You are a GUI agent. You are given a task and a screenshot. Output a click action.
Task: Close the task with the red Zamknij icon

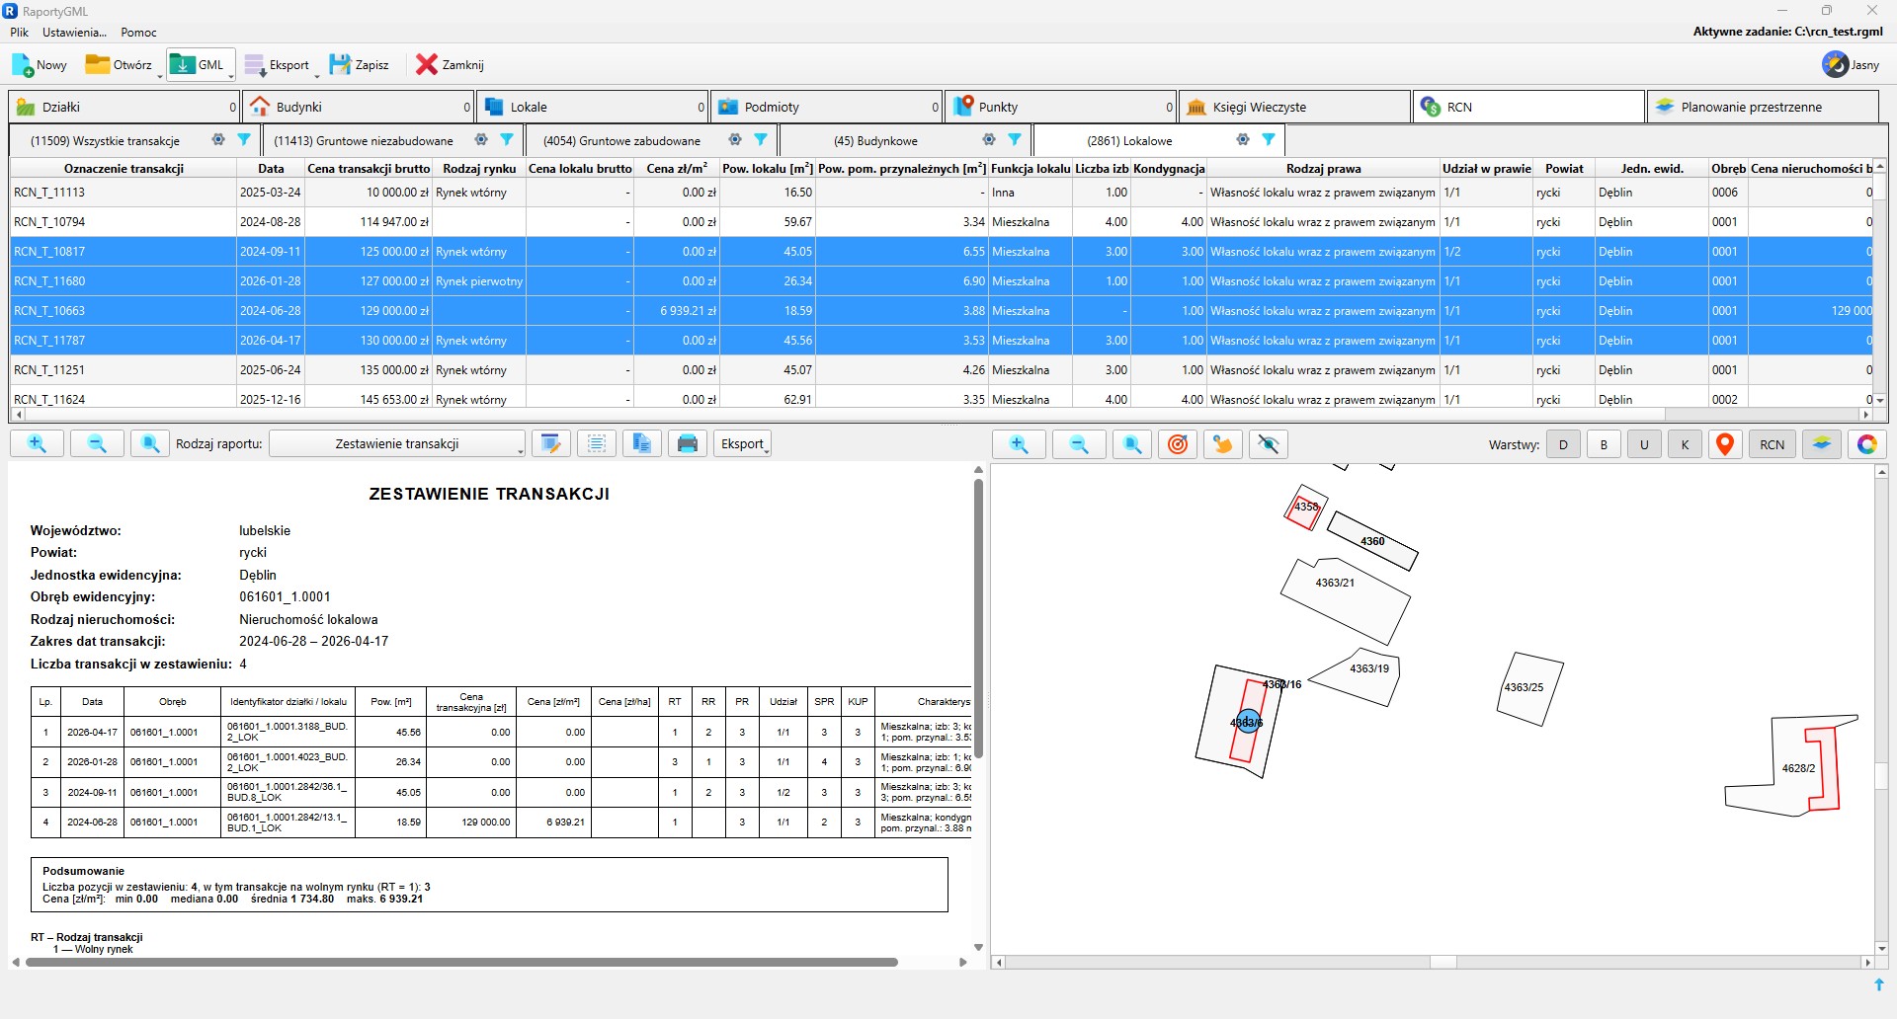click(x=450, y=65)
